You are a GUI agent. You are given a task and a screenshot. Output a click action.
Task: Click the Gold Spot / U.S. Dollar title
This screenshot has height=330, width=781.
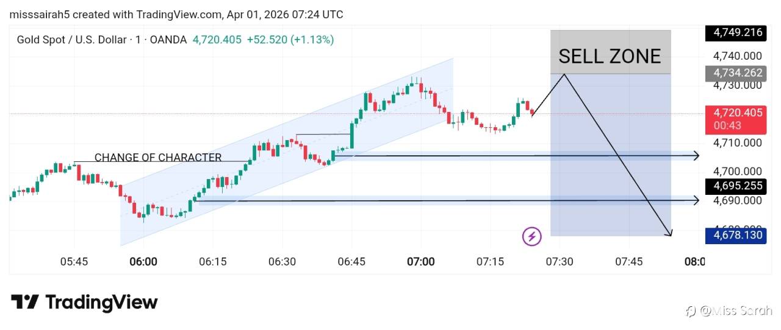pos(71,40)
